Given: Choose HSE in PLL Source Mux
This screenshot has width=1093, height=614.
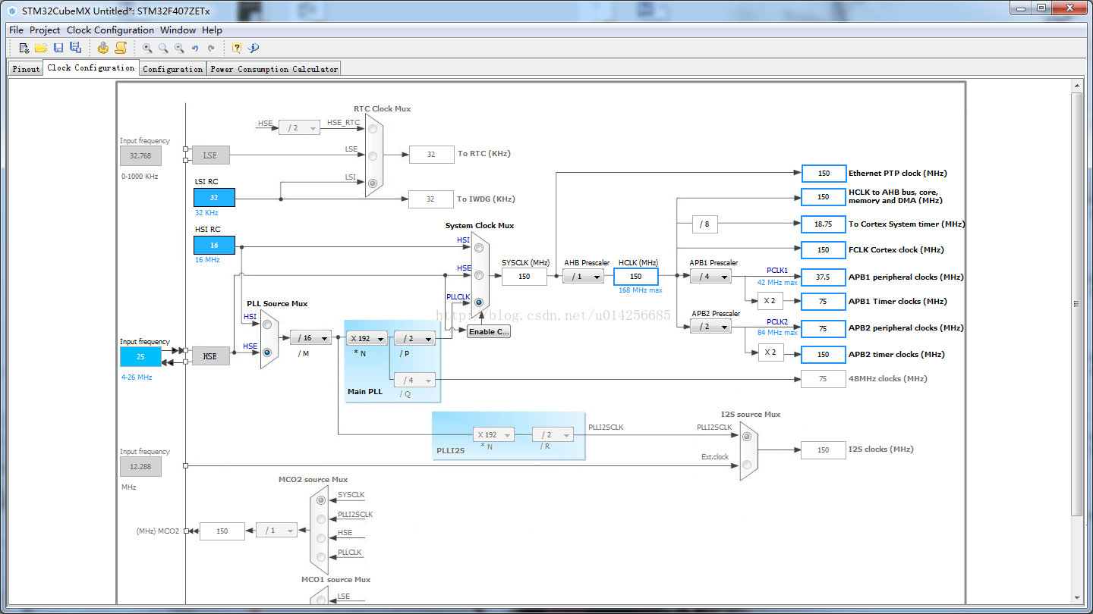Looking at the screenshot, I should [x=267, y=352].
